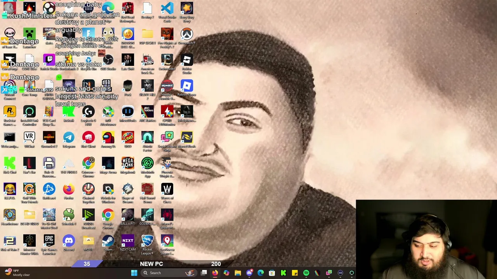The image size is (497, 279).
Task: Launch the Twitch Studio shortcut
Action: click(x=49, y=63)
